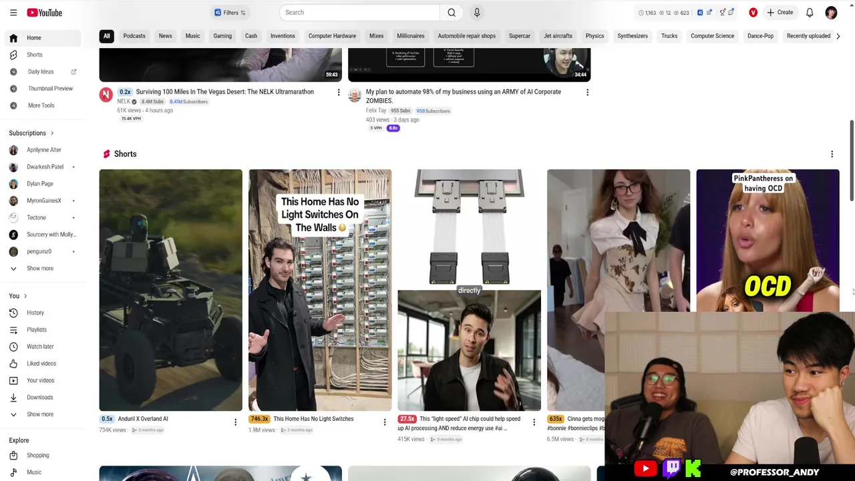Open the account avatar menu
Viewport: 855px width, 481px height.
click(831, 13)
